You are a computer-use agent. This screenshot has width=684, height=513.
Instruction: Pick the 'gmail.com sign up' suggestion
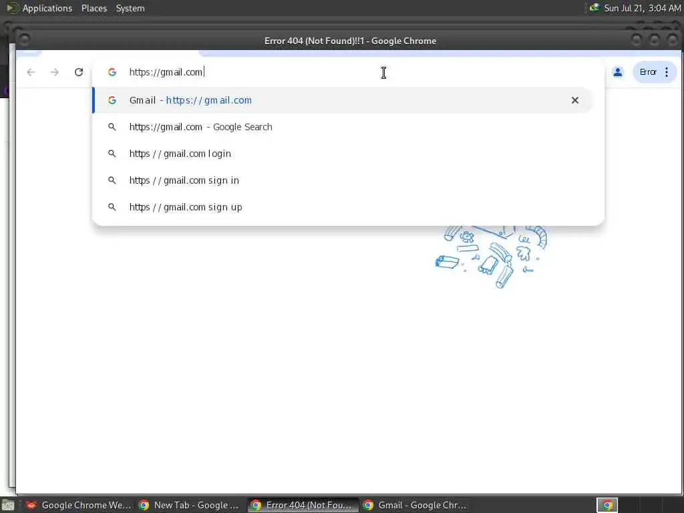pyautogui.click(x=343, y=207)
